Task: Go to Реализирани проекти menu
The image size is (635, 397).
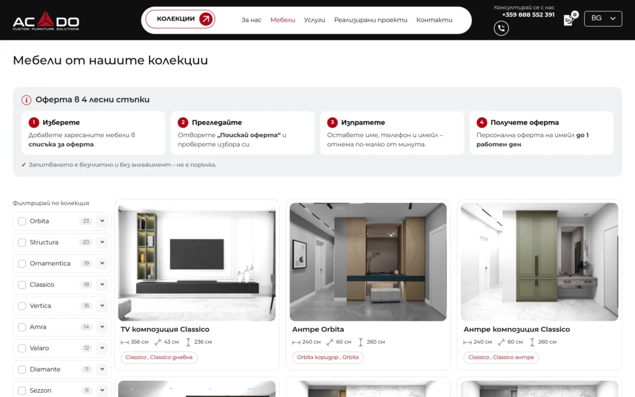Action: [x=371, y=20]
